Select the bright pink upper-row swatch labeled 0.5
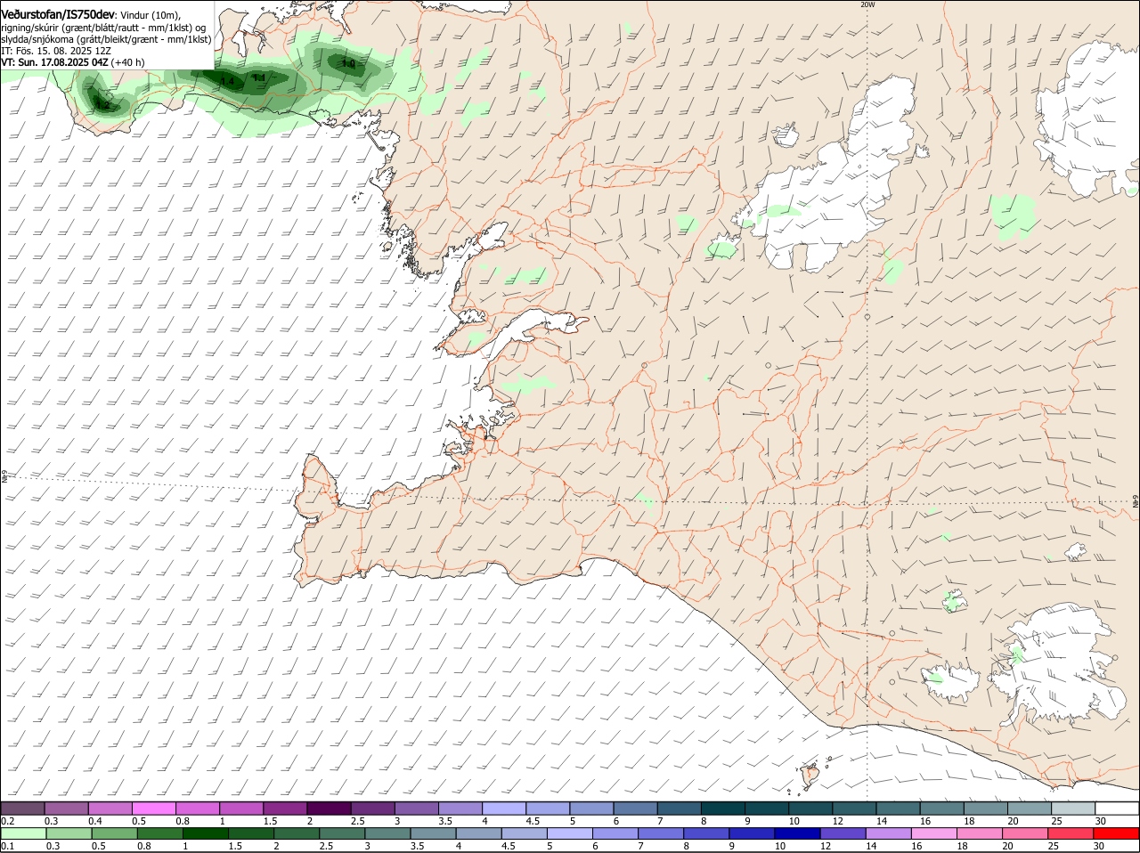Screen dimensions: 1140x853 click(x=153, y=808)
